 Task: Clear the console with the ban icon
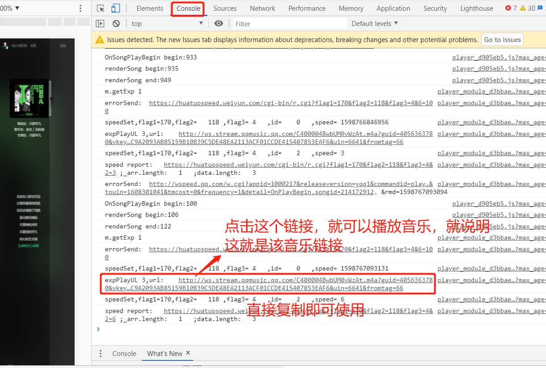click(x=116, y=24)
